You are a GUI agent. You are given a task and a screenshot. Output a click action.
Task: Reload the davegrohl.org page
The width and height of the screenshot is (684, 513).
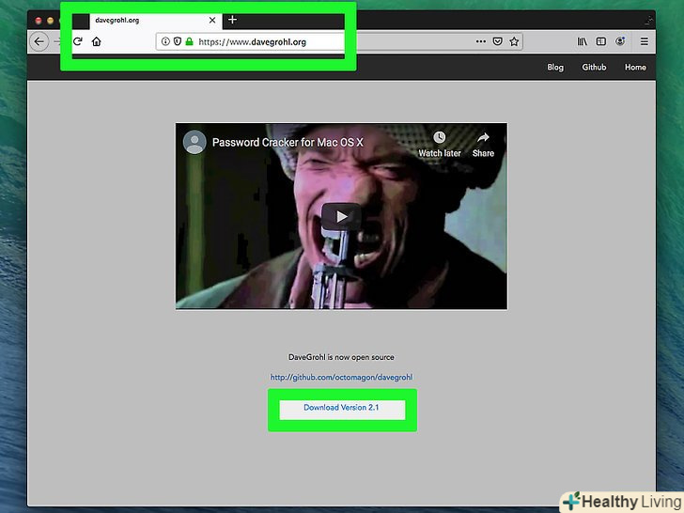coord(78,41)
